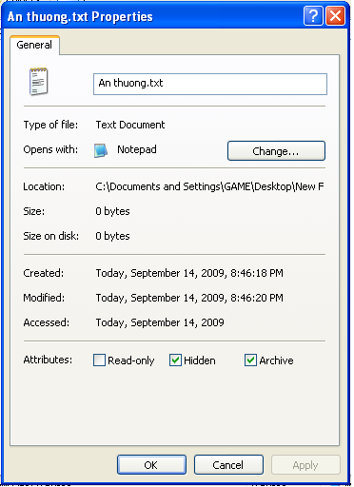Click the Accessed date value
Screen dimensions: 354x487
coord(160,322)
